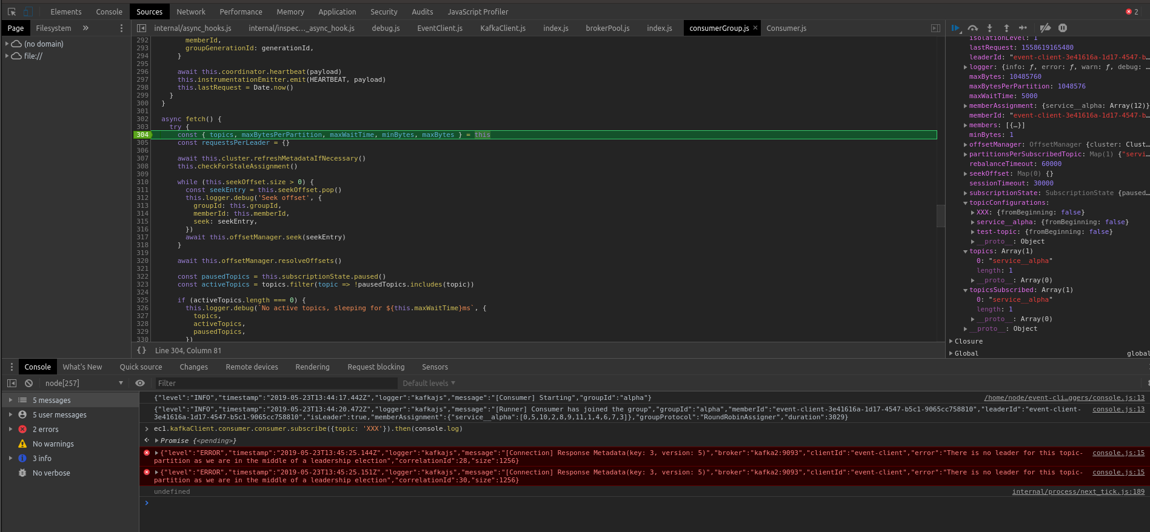Toggle the console sidebar icon
The height and width of the screenshot is (532, 1150).
[x=12, y=383]
